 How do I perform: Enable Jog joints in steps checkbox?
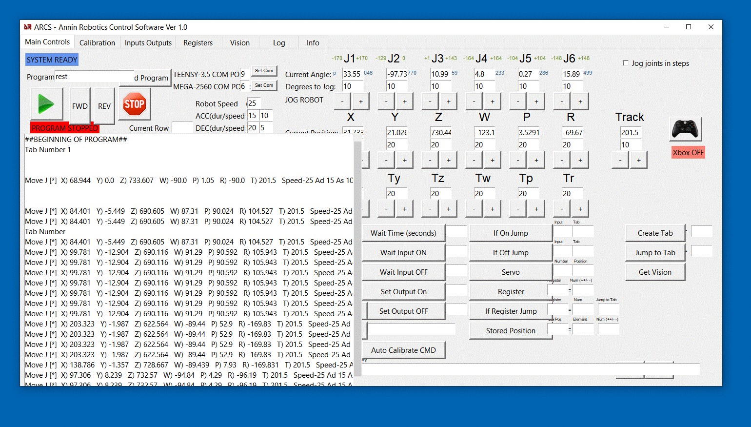tap(626, 63)
